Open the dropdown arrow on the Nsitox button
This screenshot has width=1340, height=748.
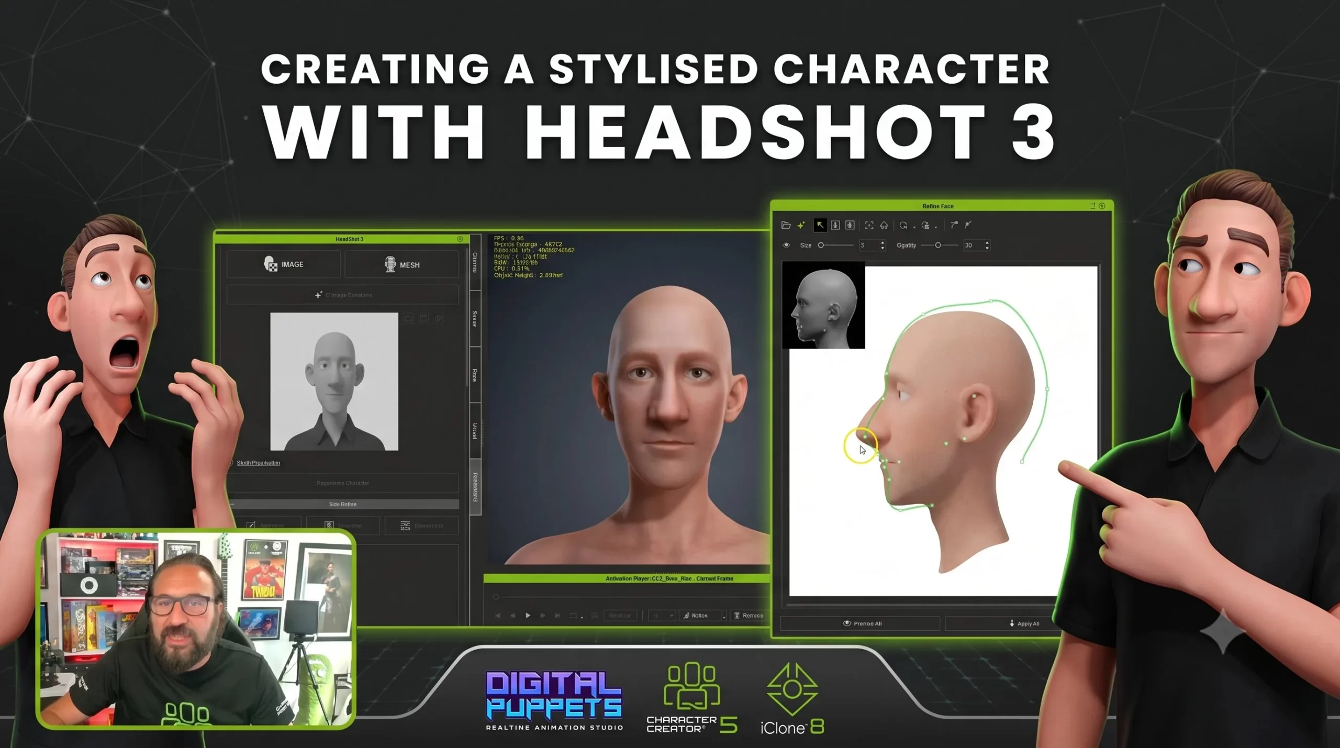coord(724,617)
